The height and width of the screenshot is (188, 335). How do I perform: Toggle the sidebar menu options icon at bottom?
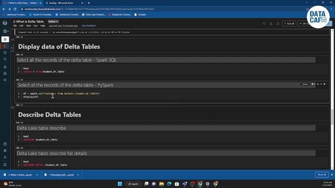5,164
